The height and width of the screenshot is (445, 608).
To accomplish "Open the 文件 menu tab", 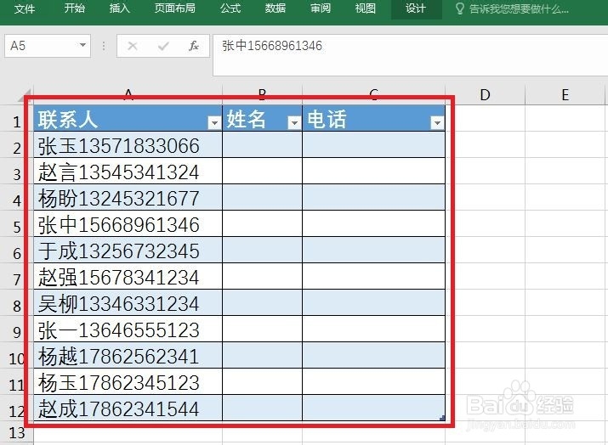I will tap(24, 8).
